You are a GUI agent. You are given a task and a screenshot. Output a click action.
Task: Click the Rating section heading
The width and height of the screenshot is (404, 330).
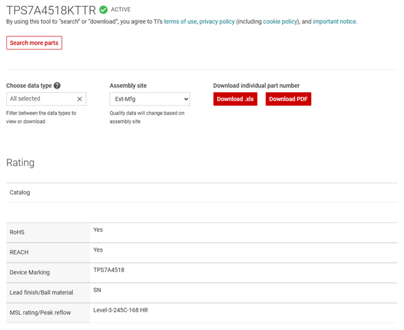(x=21, y=163)
